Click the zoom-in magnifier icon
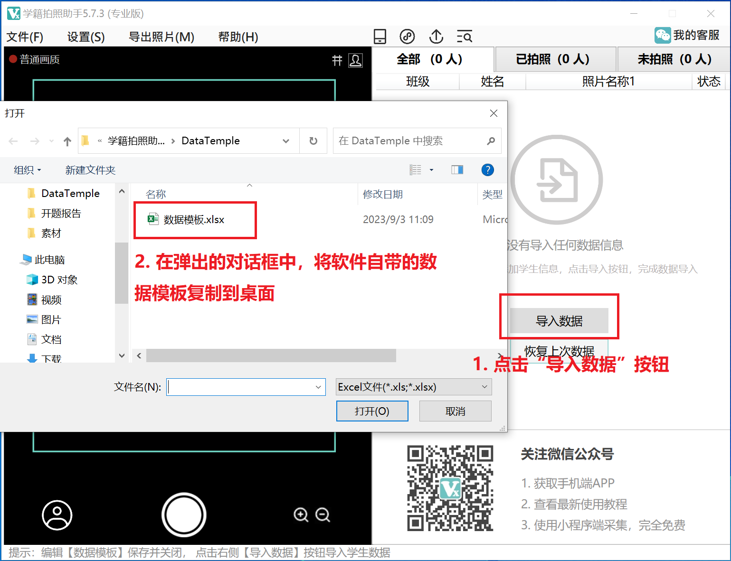 click(302, 515)
